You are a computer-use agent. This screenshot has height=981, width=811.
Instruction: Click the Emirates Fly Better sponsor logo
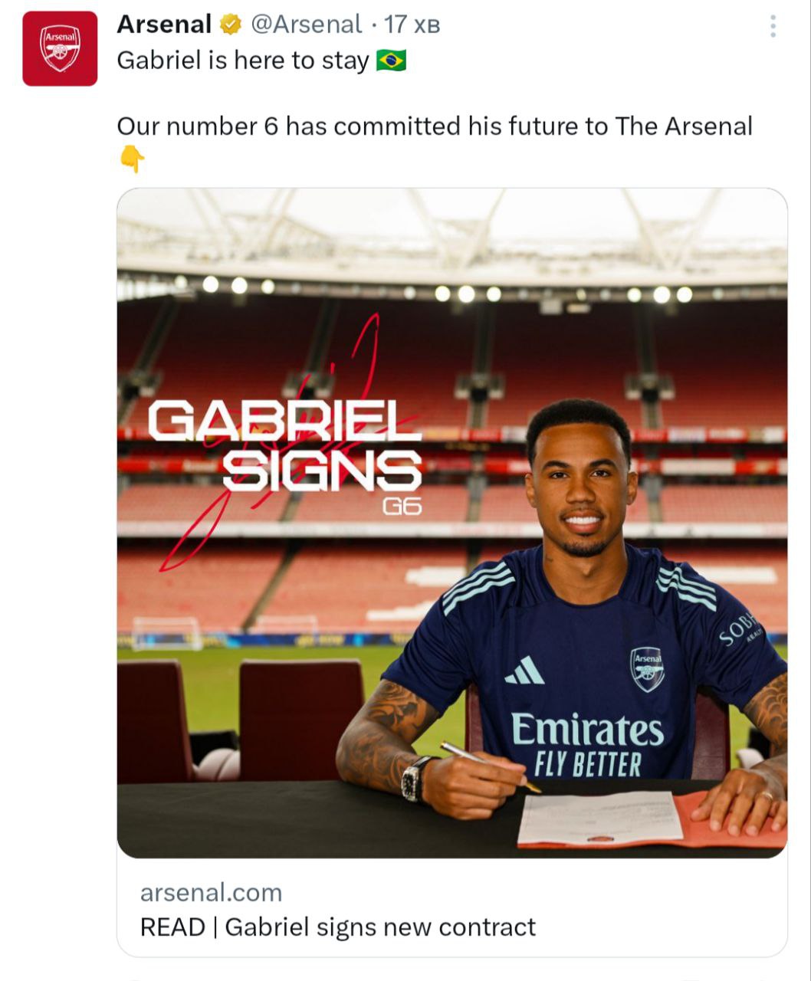[586, 743]
